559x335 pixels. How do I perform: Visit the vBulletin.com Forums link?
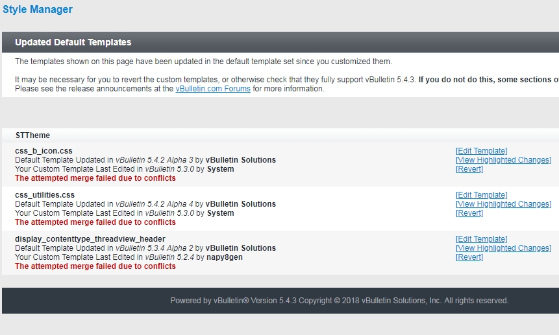tap(213, 89)
